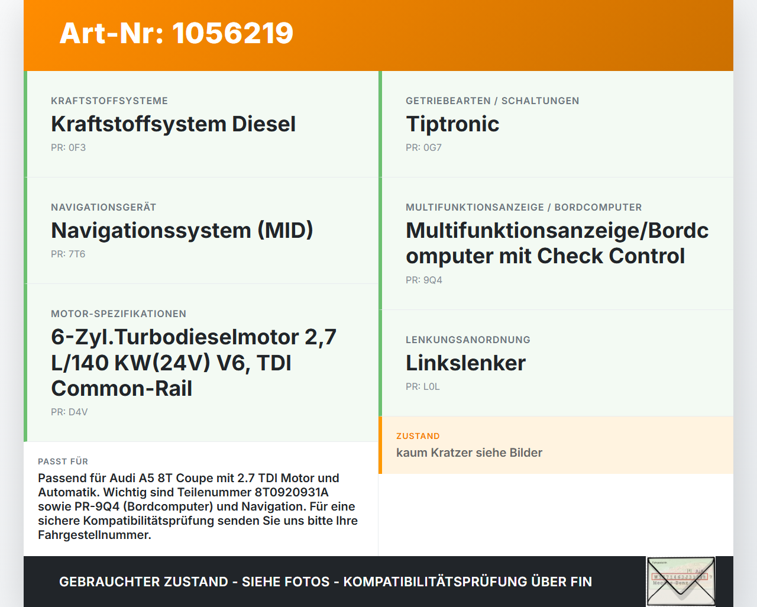Click the orange 'ZUSTAND' label
This screenshot has width=757, height=607.
418,437
